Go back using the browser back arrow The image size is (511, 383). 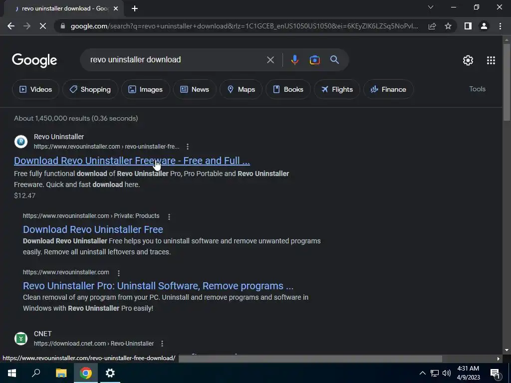point(11,26)
